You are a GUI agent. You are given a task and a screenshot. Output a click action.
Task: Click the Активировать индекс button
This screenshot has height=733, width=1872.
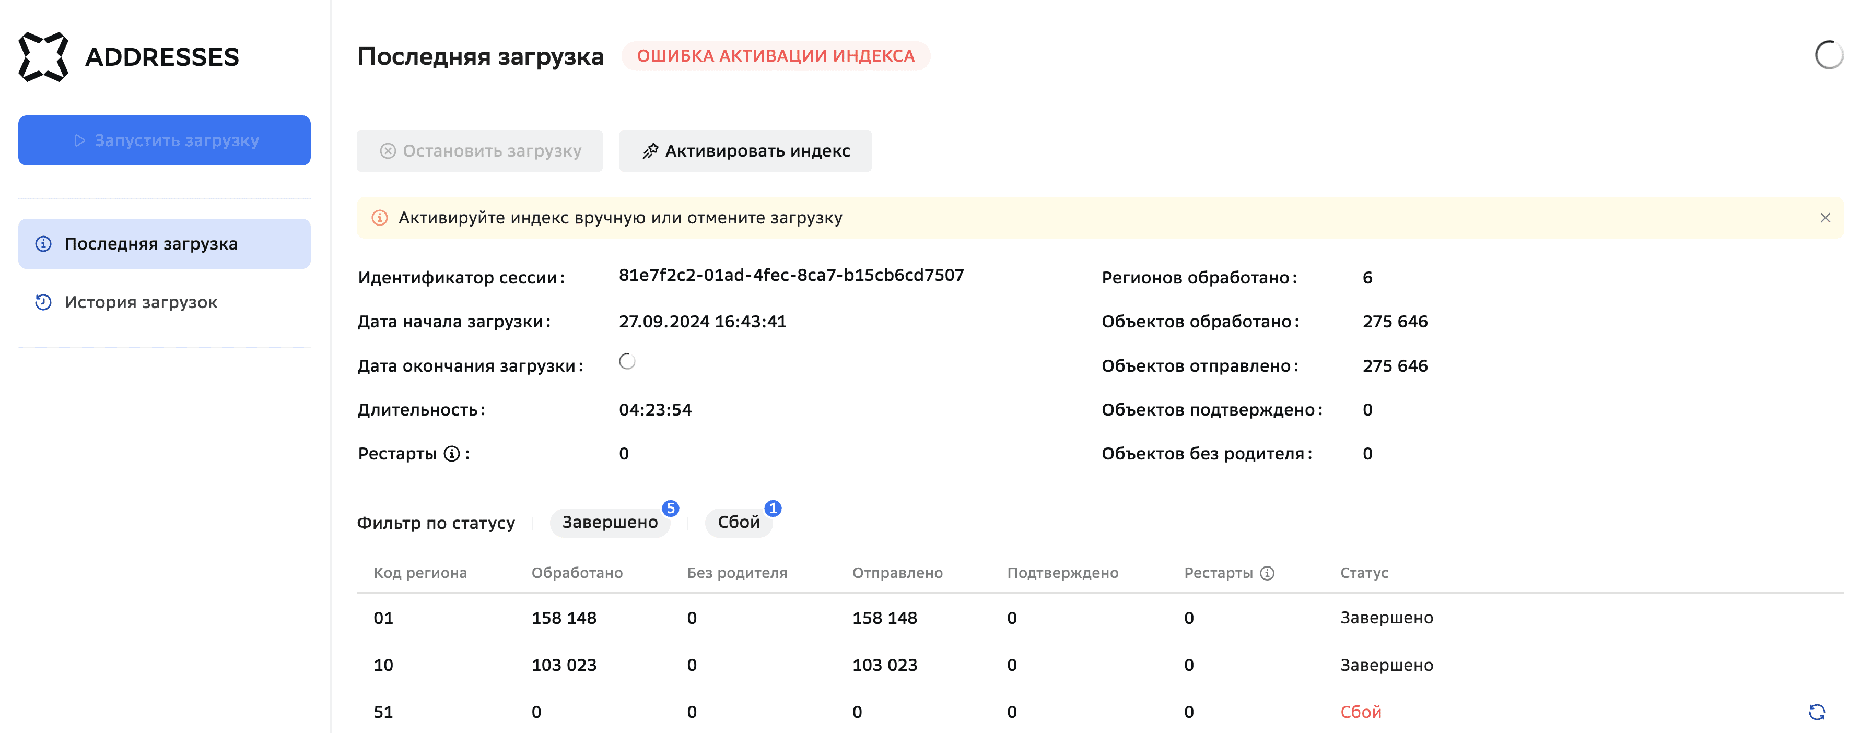click(x=745, y=151)
